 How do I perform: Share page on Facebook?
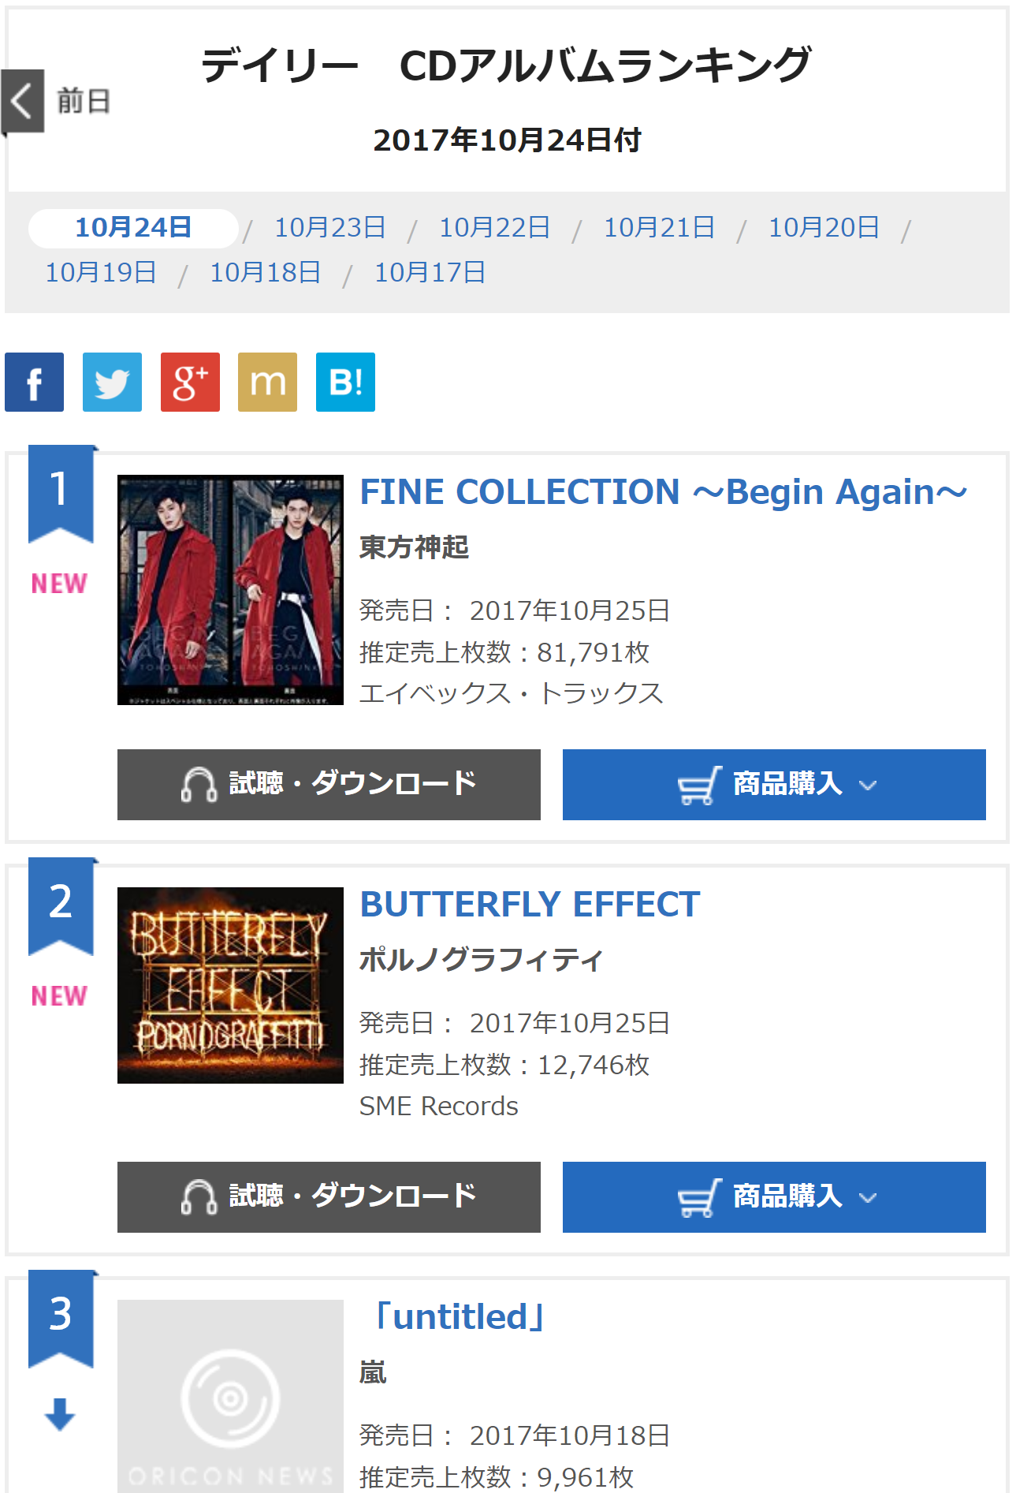[34, 383]
